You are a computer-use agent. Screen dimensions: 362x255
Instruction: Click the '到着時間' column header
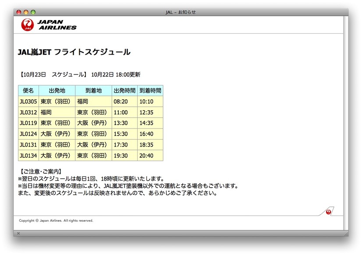tap(150, 91)
